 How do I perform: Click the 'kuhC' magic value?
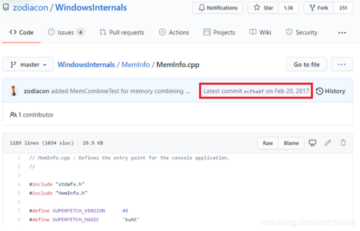pyautogui.click(x=131, y=220)
